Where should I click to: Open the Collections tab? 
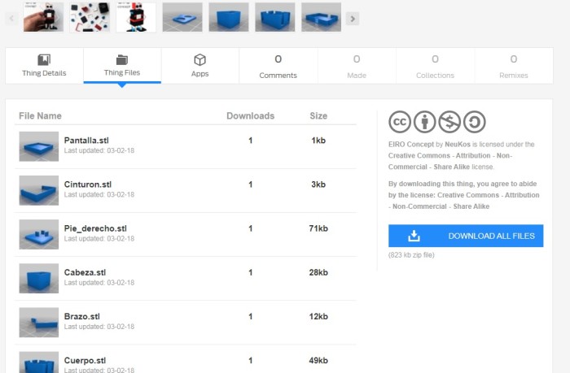click(x=435, y=66)
